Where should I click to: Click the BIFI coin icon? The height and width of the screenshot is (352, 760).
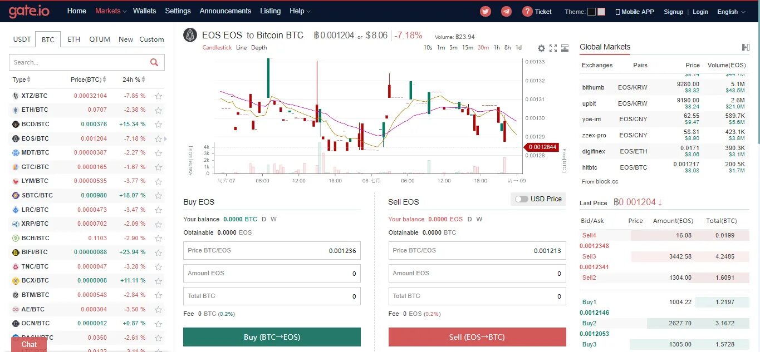click(x=16, y=252)
